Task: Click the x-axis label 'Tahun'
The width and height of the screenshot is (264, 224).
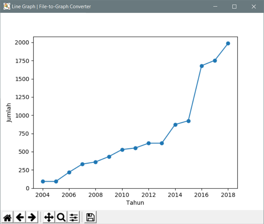Action: click(135, 203)
